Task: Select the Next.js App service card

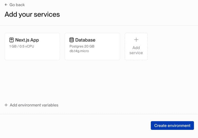Action: point(32,47)
